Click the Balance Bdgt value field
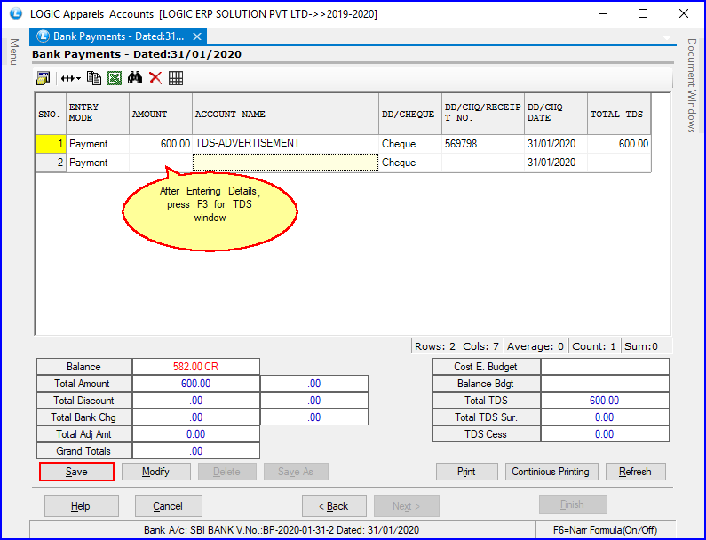The width and height of the screenshot is (706, 540). (605, 384)
